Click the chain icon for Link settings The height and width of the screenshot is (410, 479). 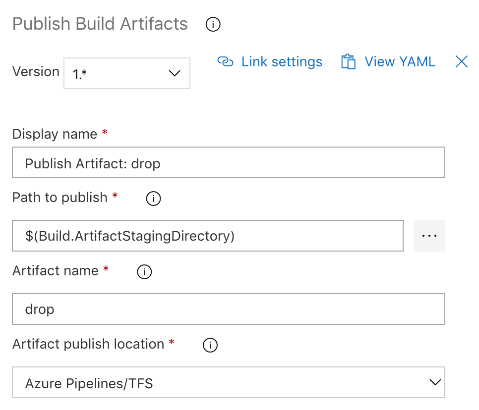point(225,62)
